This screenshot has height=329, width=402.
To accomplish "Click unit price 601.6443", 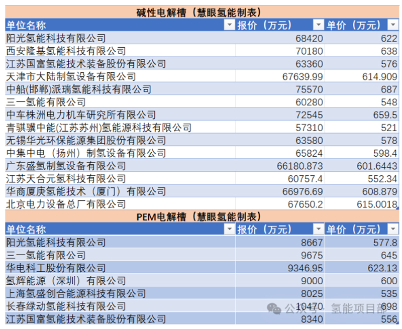I will 377,166.
